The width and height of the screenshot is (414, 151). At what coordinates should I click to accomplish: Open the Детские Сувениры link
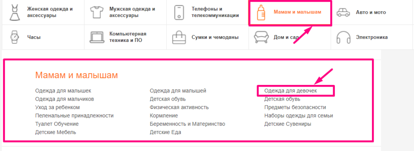pyautogui.click(x=287, y=124)
